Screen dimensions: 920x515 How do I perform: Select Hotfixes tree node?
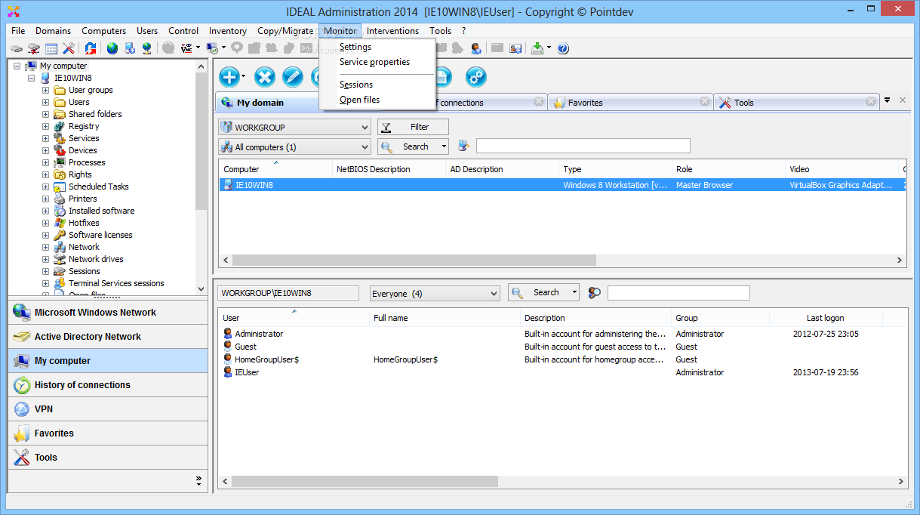point(84,223)
